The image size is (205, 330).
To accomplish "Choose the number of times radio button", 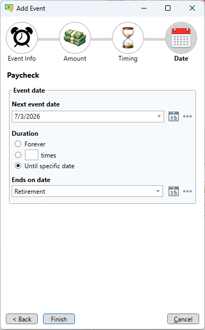I will [18, 155].
